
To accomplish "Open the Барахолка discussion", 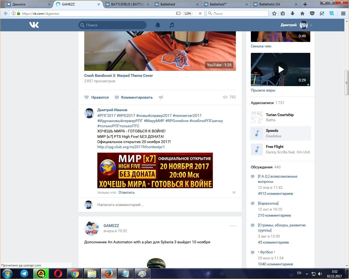I will tap(268, 203).
